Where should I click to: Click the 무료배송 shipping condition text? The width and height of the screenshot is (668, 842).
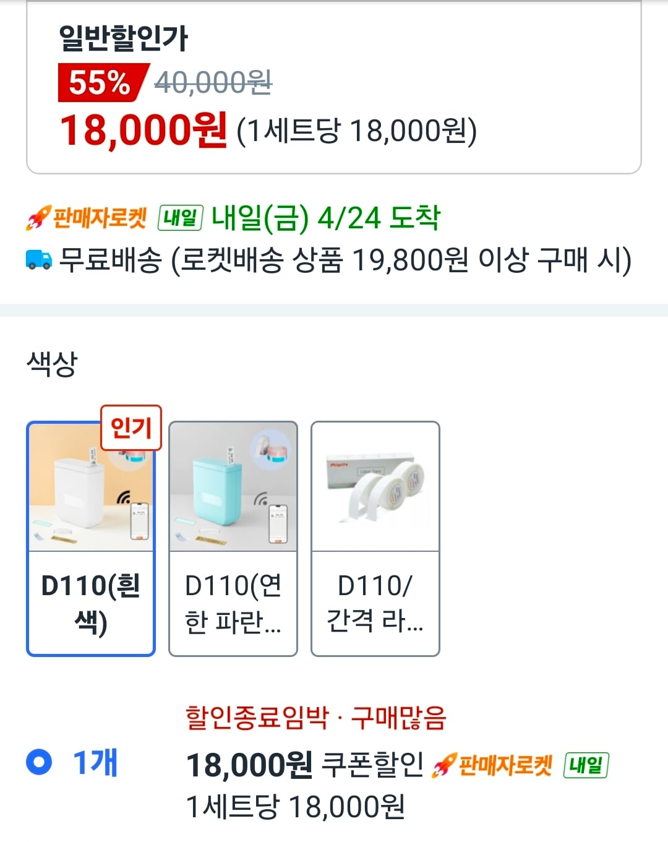[x=345, y=260]
